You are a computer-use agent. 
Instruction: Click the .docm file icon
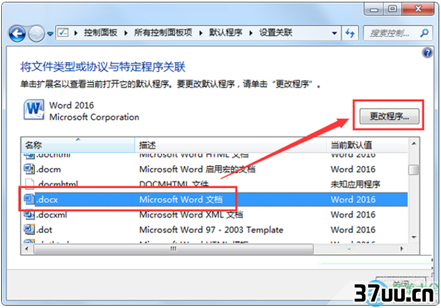point(29,169)
